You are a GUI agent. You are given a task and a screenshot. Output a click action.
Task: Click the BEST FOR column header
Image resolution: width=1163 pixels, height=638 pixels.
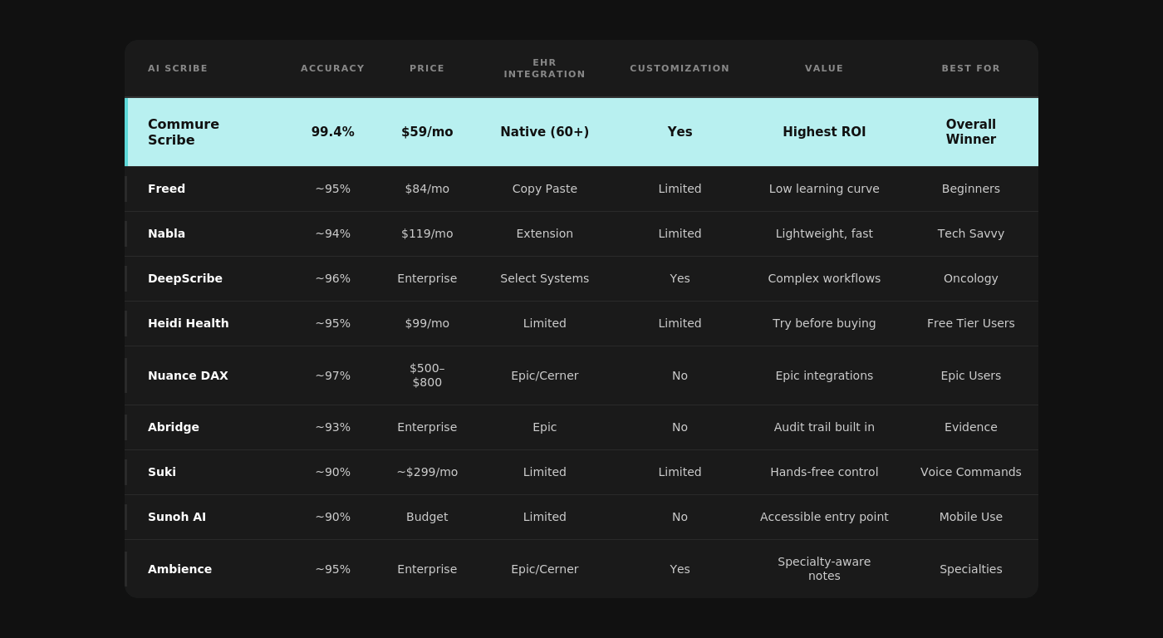coord(970,68)
